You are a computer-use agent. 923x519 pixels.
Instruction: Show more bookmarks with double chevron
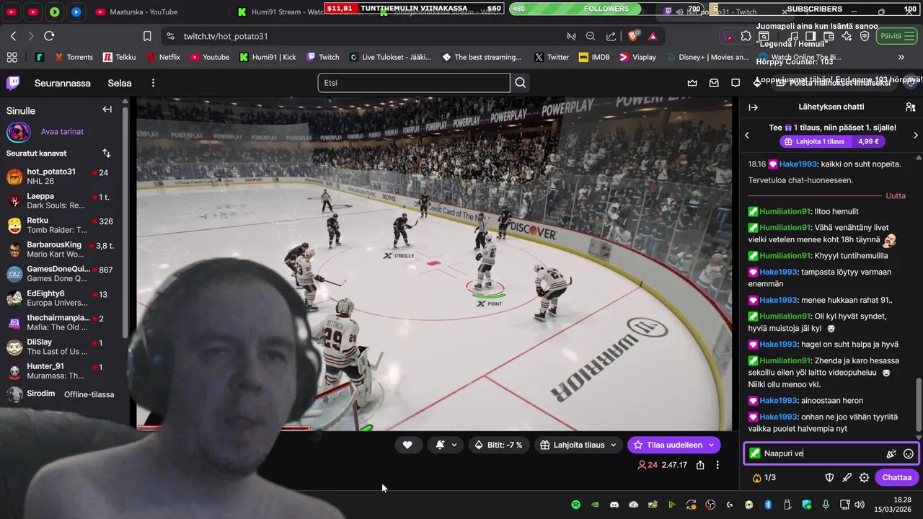click(x=901, y=57)
